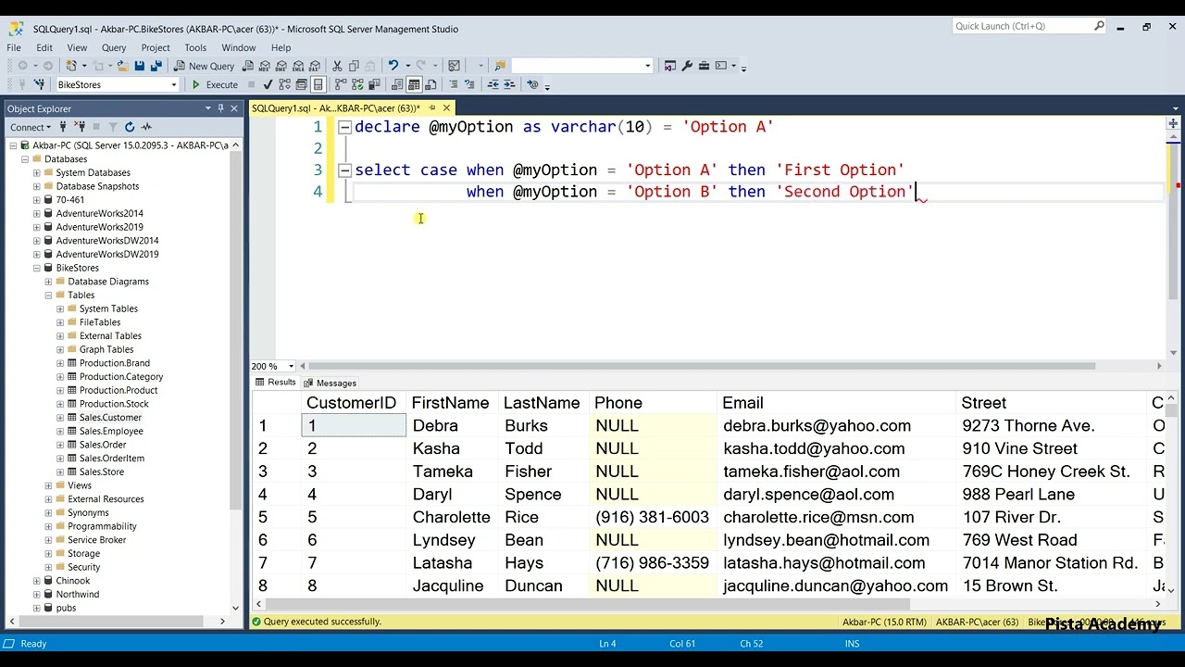
Task: Open the Connect dropdown in Object Explorer
Action: click(31, 127)
